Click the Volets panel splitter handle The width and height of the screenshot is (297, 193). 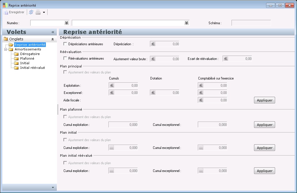[x=58, y=109]
